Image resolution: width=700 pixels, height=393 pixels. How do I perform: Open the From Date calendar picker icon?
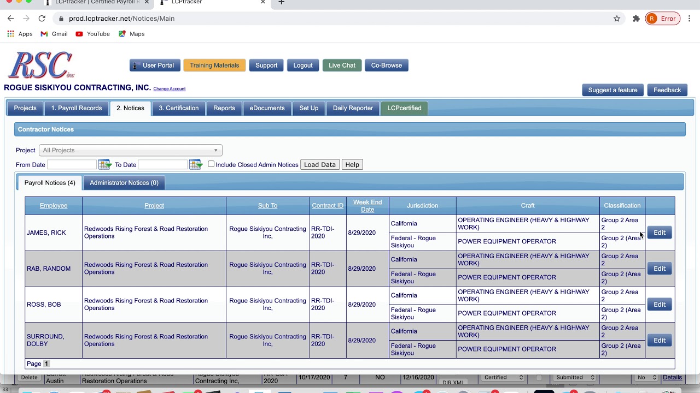coord(104,164)
